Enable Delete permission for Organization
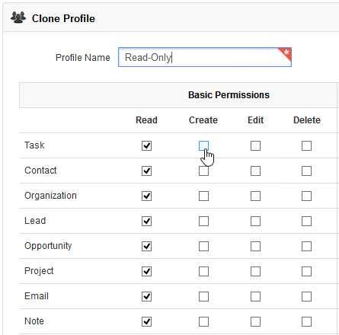Viewport: 339px width, 335px height. click(306, 196)
